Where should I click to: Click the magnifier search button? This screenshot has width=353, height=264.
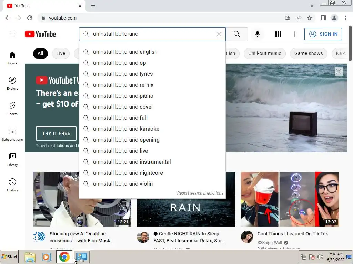point(236,34)
